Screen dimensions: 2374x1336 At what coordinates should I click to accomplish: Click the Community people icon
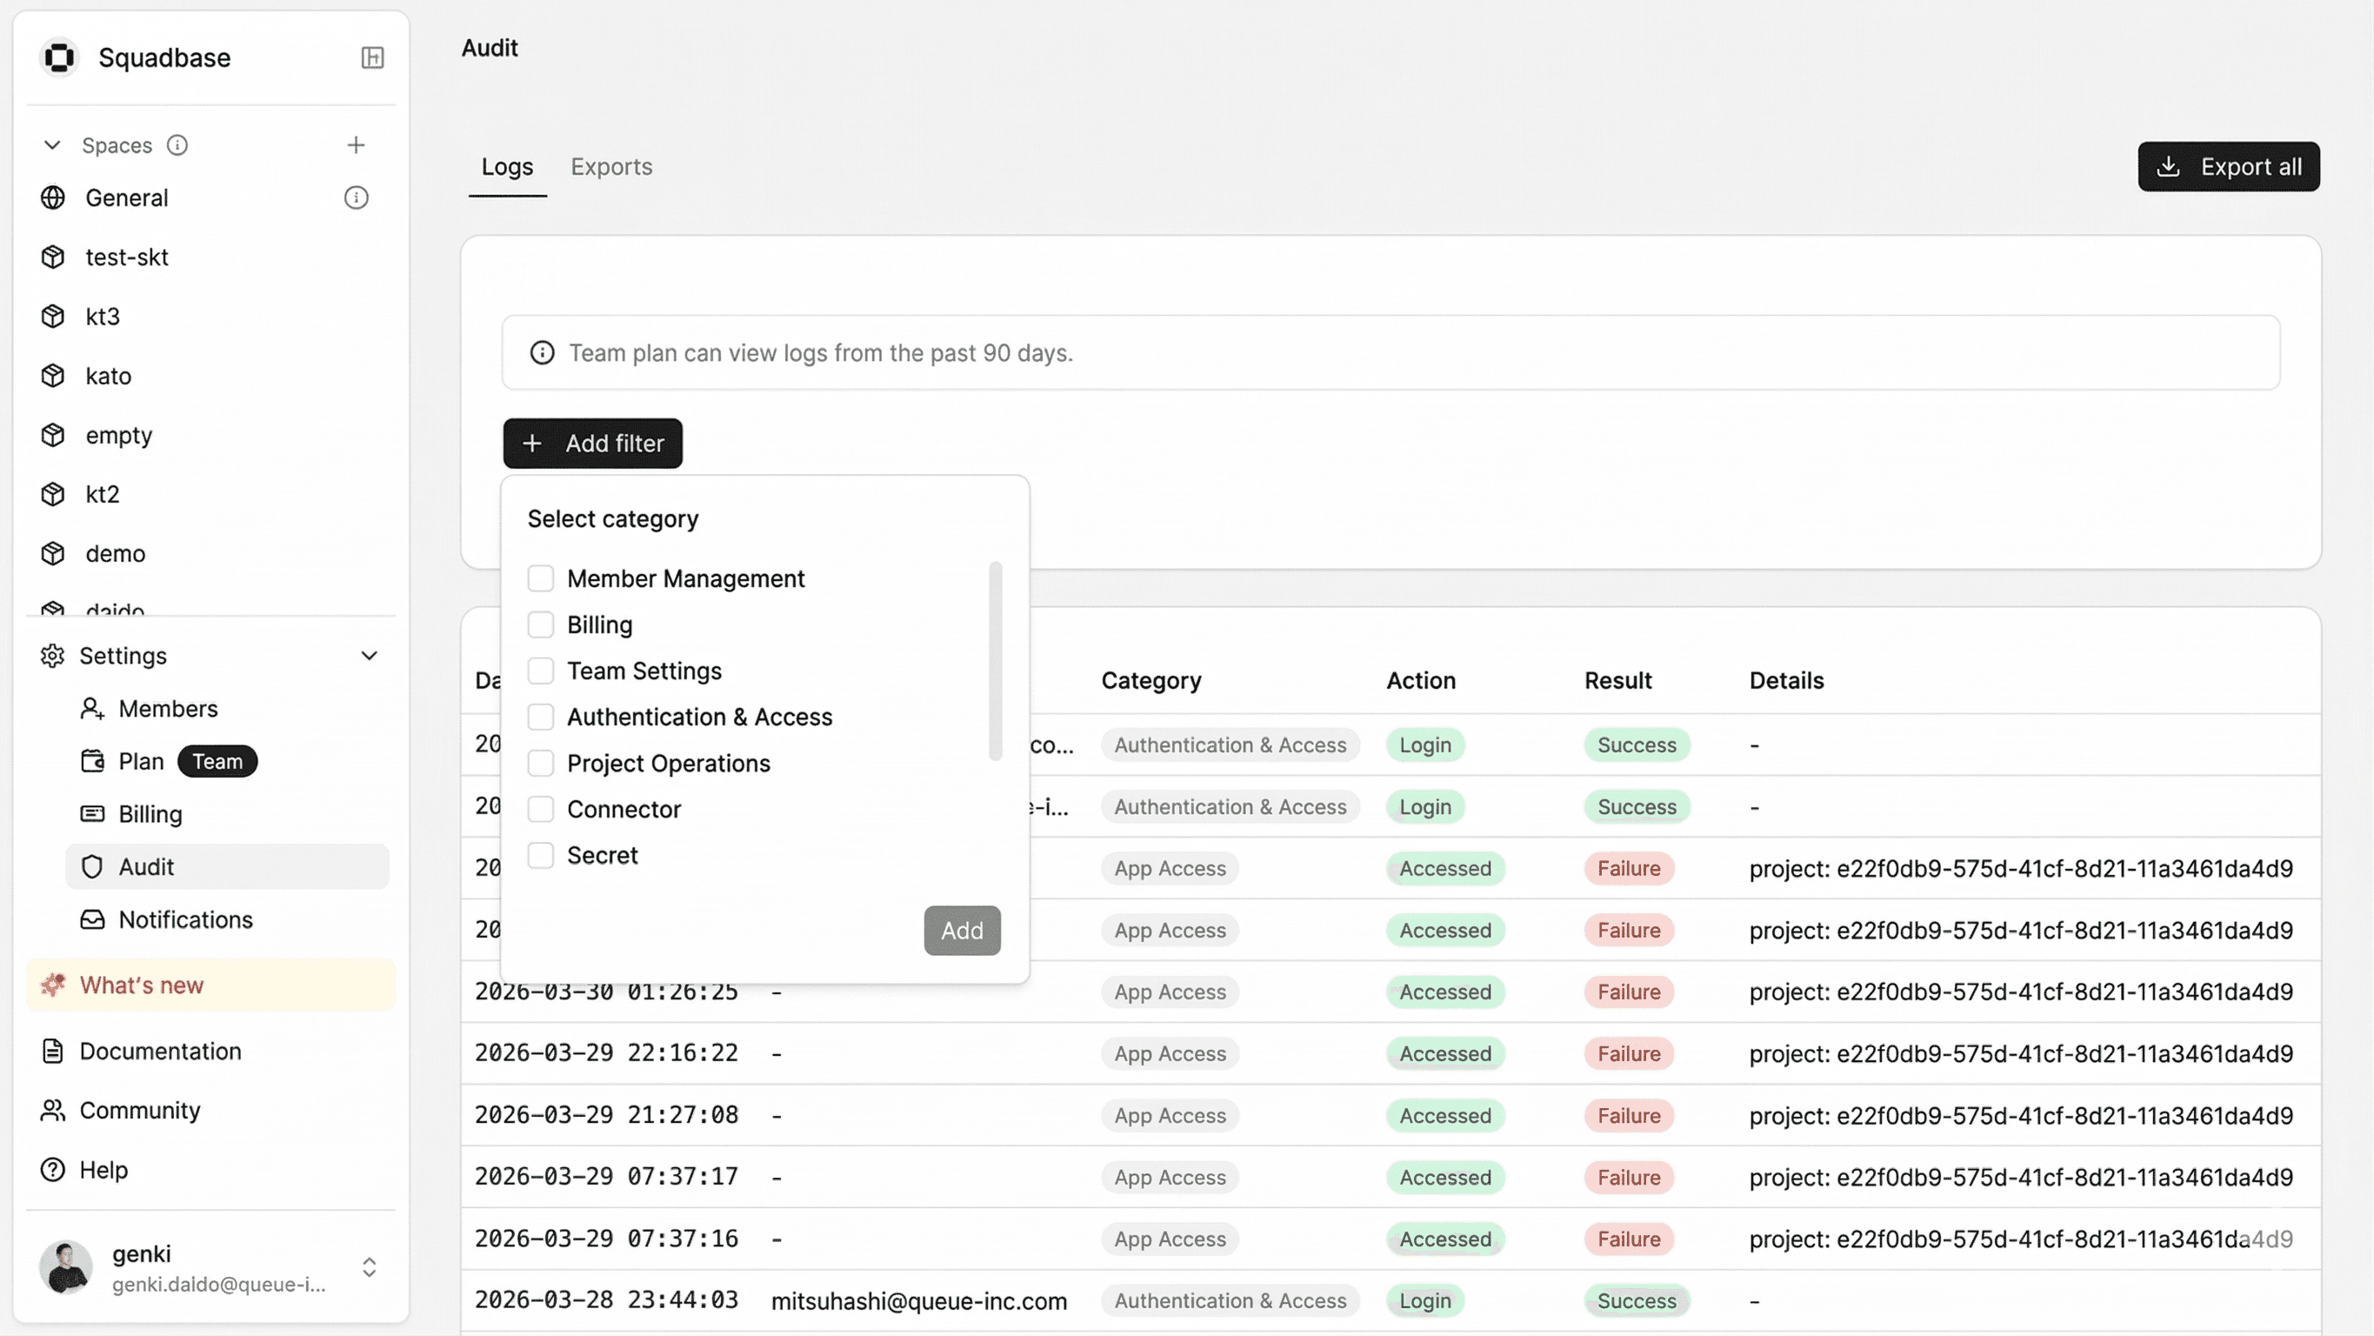(x=52, y=1110)
